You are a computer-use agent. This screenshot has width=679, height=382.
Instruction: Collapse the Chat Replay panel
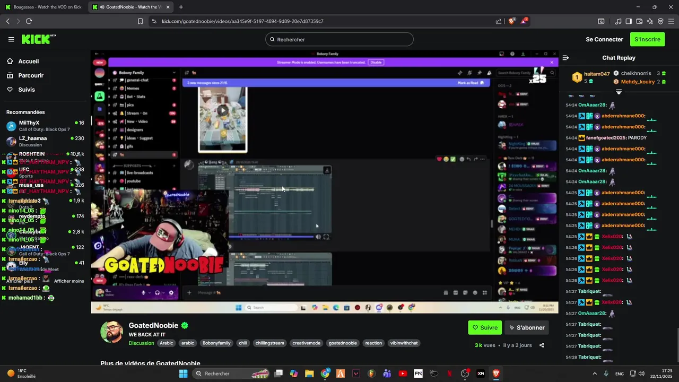tap(565, 58)
